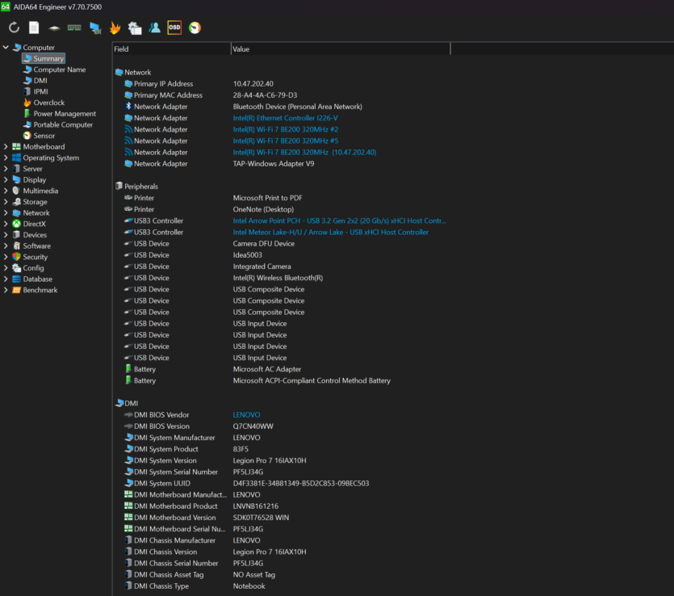Select Power Management in the tree
674x596 pixels.
click(x=60, y=114)
